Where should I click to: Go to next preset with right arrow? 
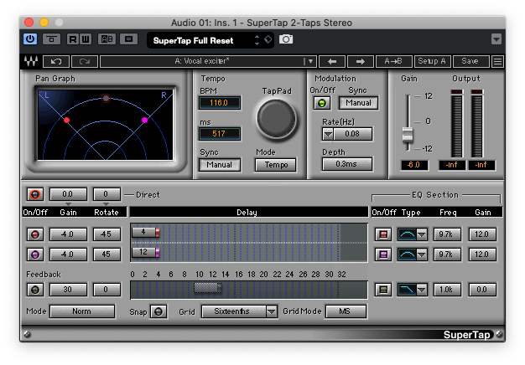(361, 61)
